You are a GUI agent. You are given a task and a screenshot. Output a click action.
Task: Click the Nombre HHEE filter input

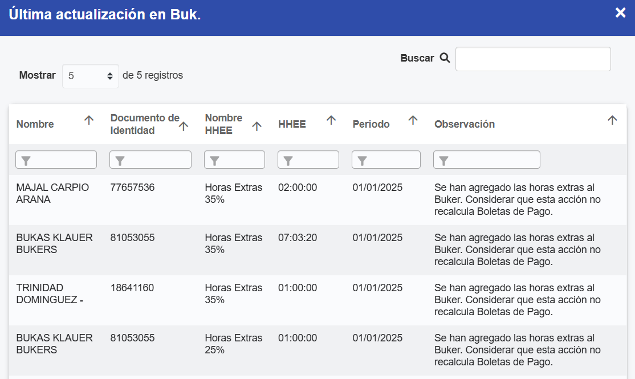234,160
